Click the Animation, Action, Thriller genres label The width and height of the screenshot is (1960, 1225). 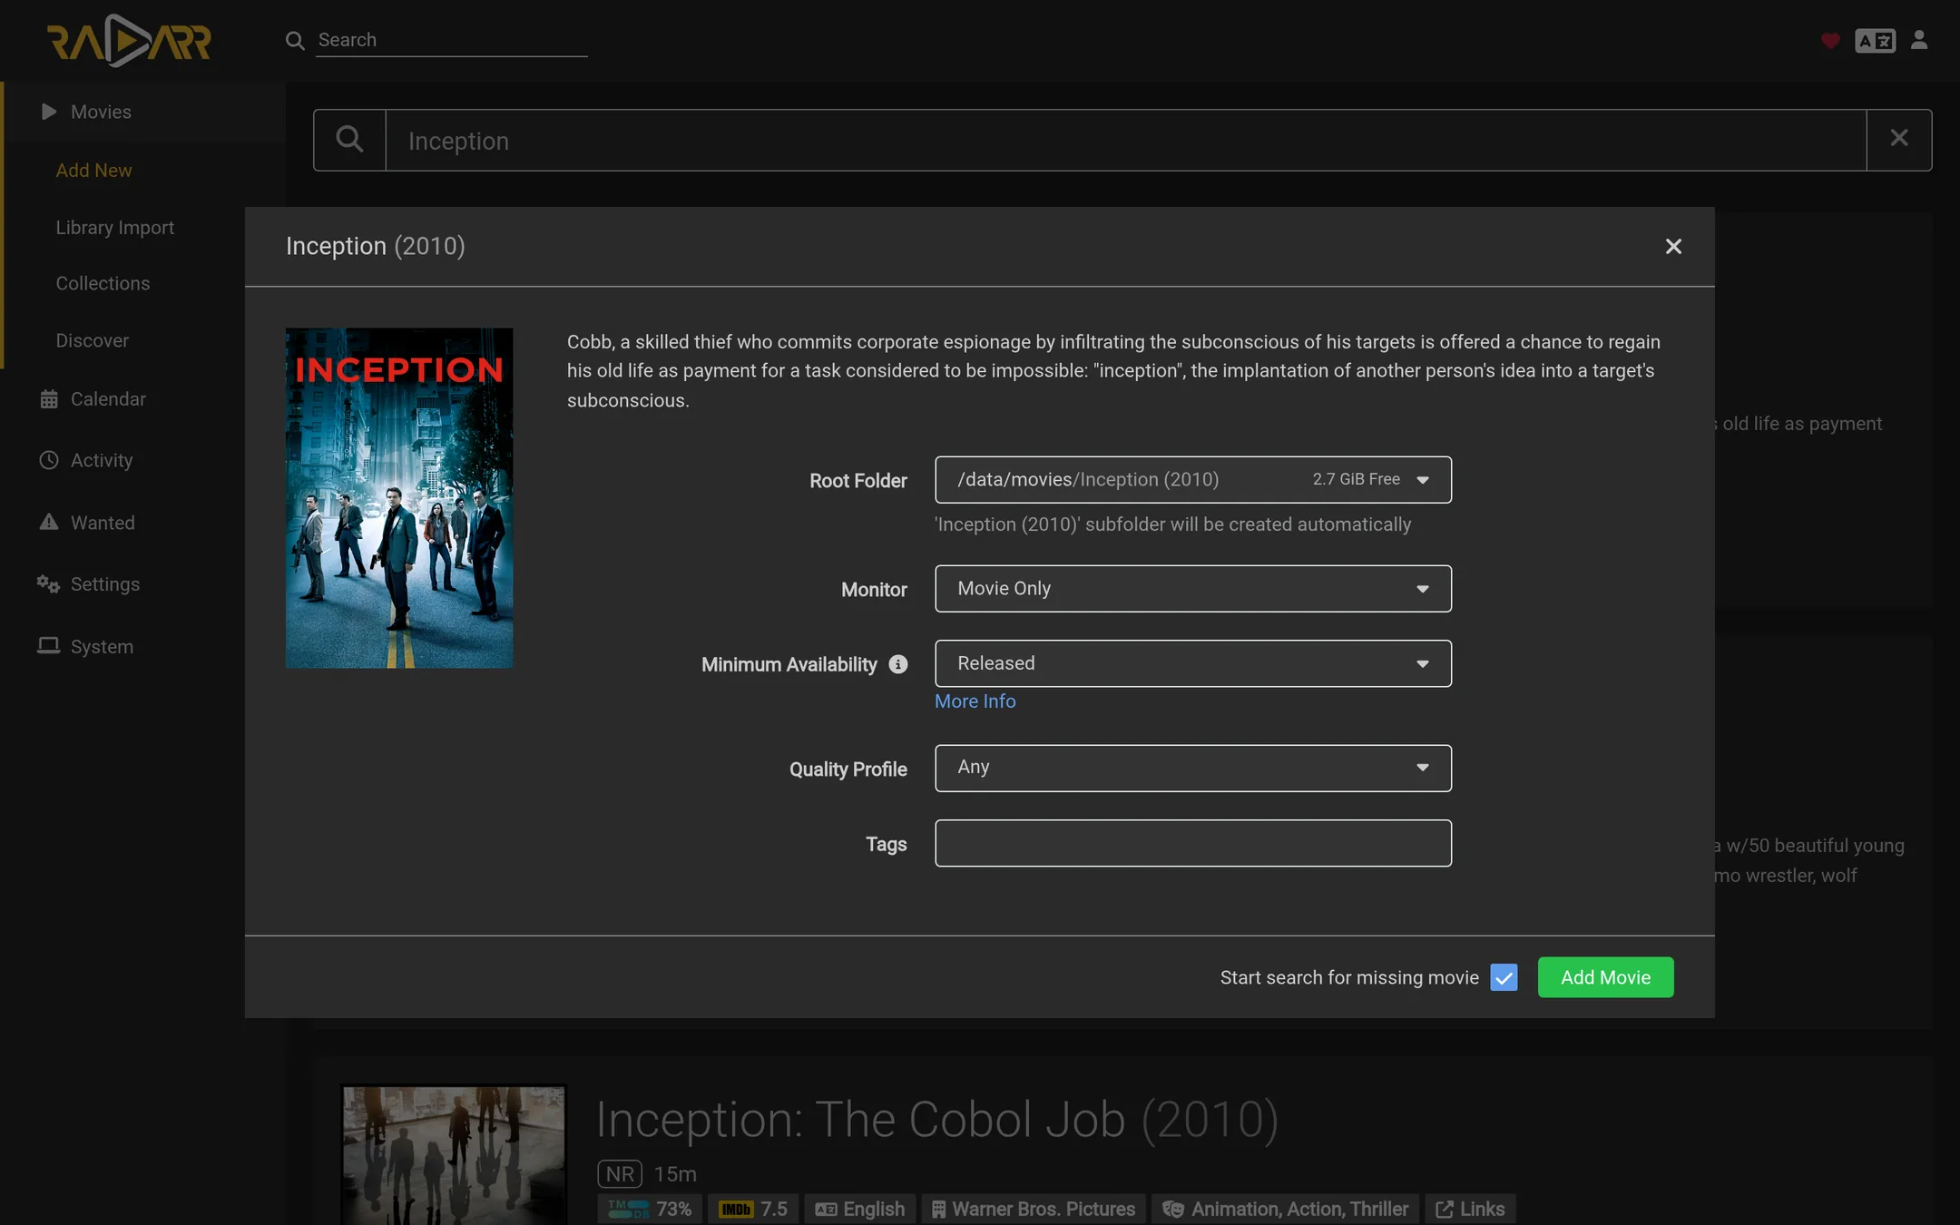1285,1210
